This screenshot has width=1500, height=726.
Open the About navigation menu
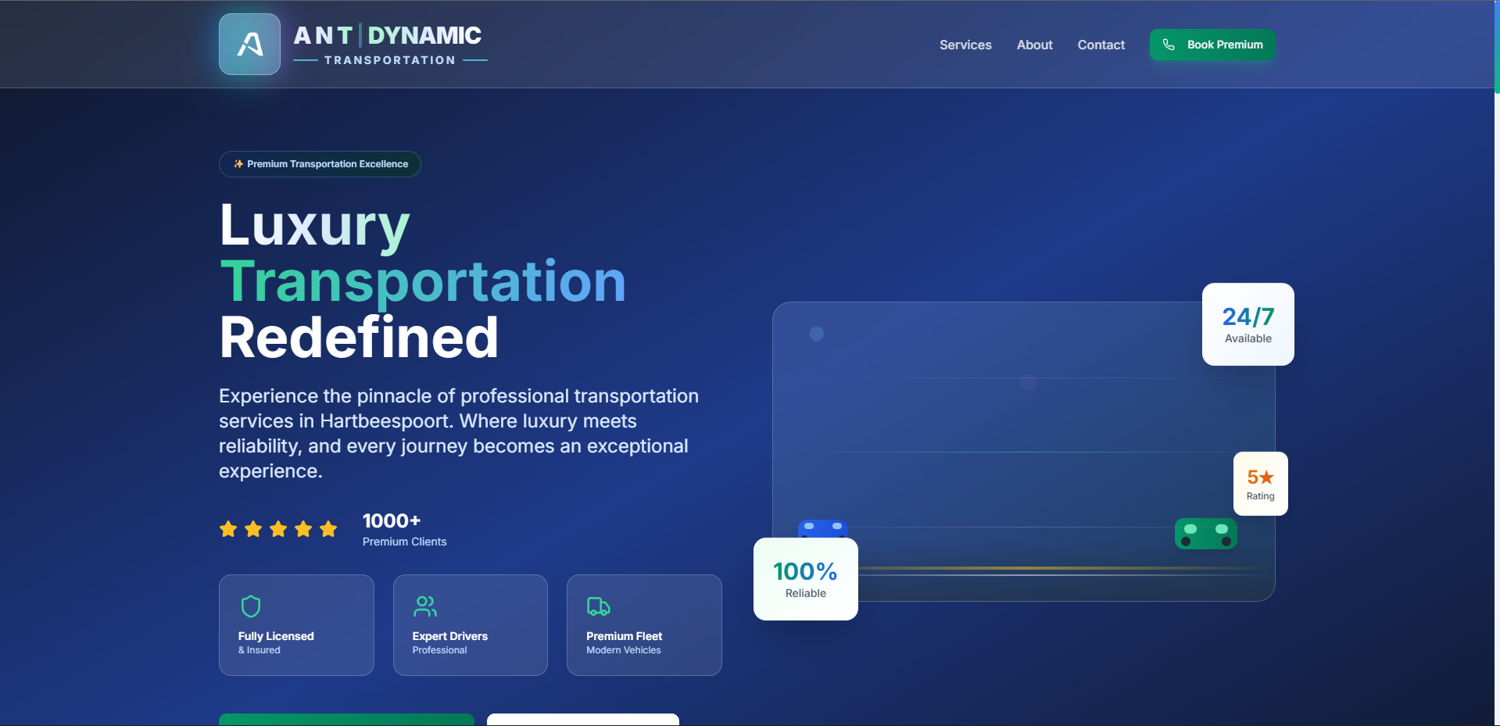[x=1033, y=45]
